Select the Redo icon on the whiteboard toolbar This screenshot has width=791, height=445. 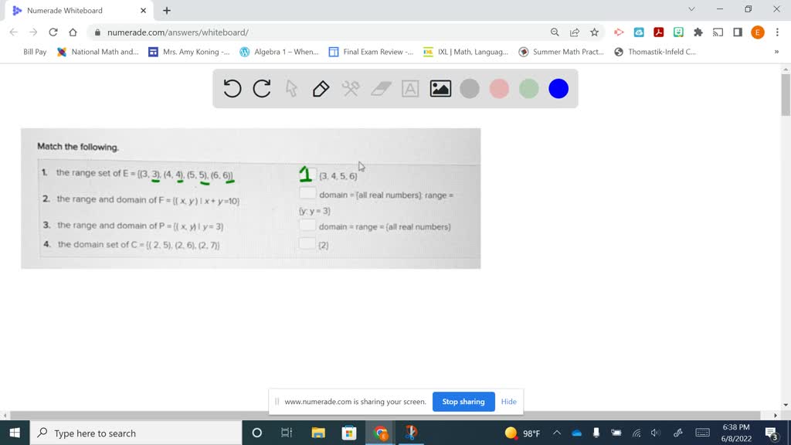point(261,88)
